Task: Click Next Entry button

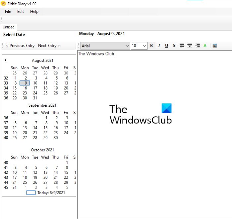Action: coord(49,46)
